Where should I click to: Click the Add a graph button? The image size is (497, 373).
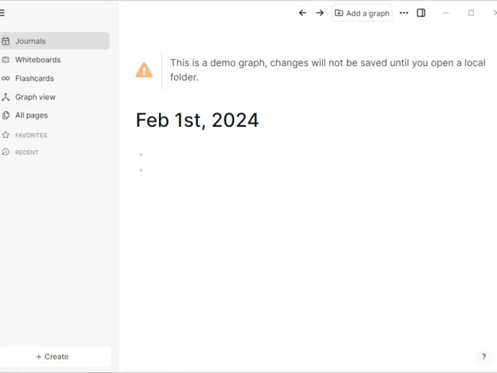(x=362, y=13)
